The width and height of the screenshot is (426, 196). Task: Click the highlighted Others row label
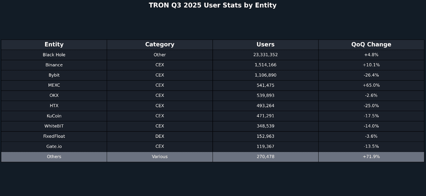point(54,157)
